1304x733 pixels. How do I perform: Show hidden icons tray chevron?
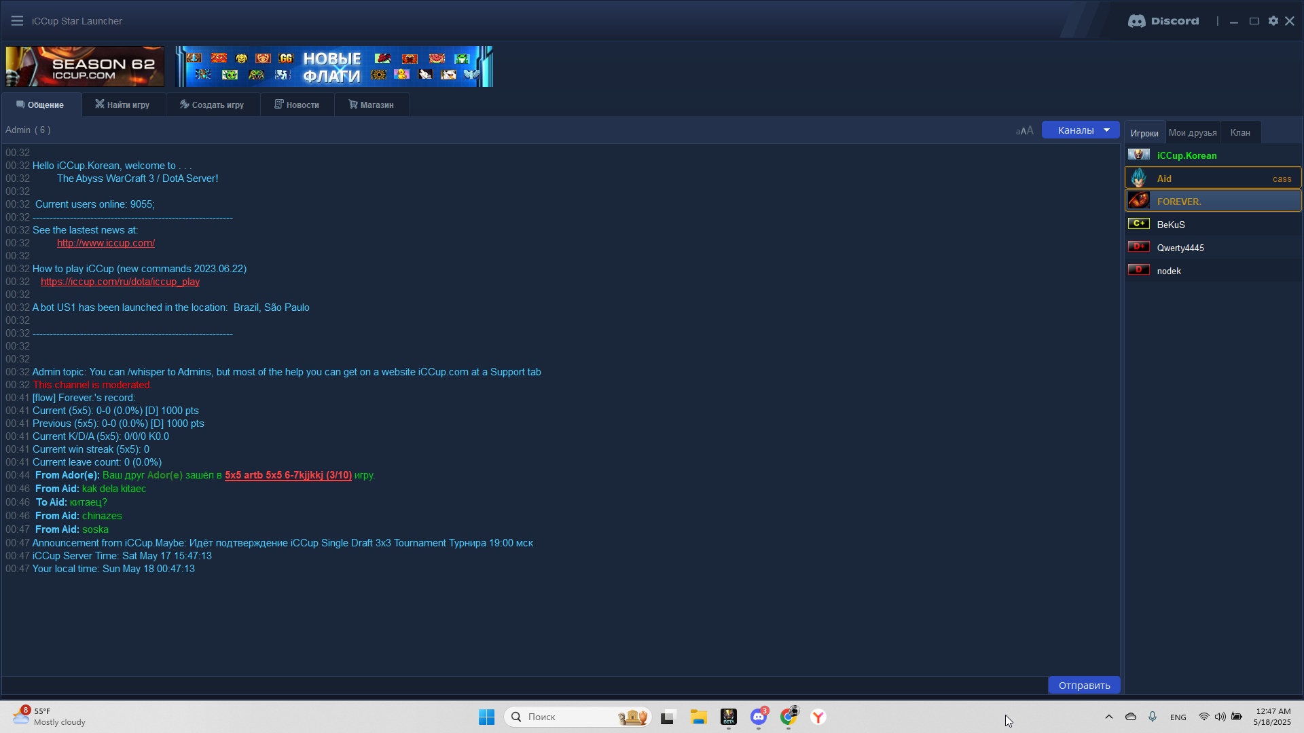tap(1109, 717)
